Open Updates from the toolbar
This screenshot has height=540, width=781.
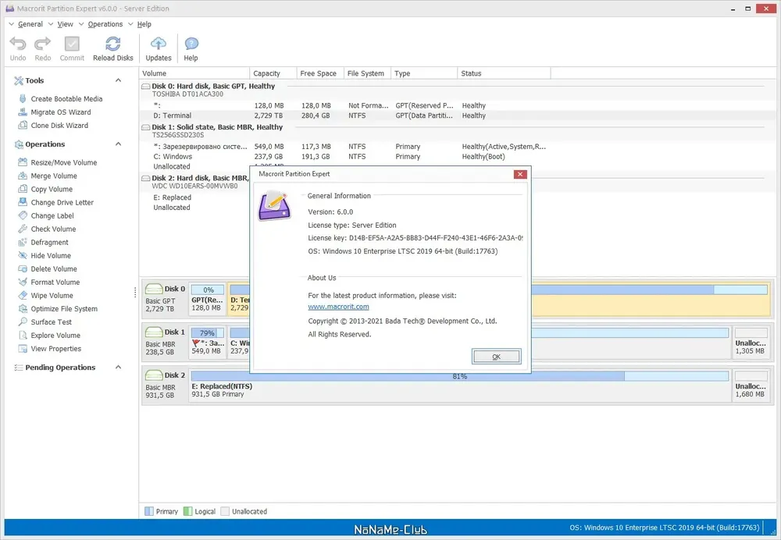(159, 49)
